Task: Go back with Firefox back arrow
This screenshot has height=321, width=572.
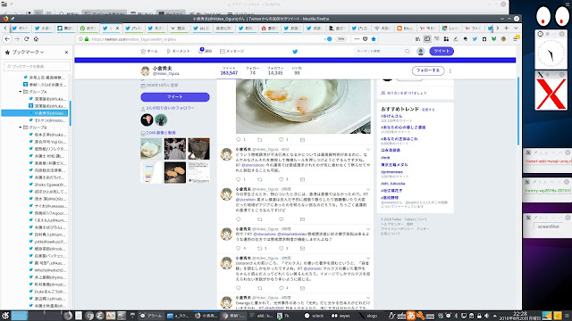Action: [x=7, y=39]
